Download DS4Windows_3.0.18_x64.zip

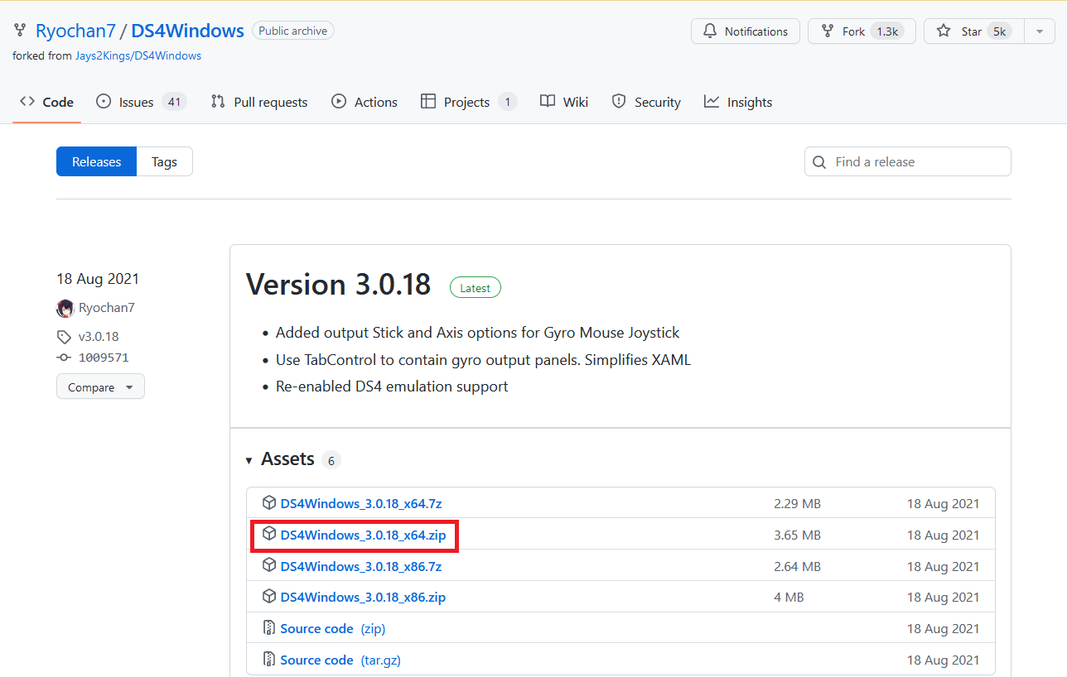pos(363,535)
